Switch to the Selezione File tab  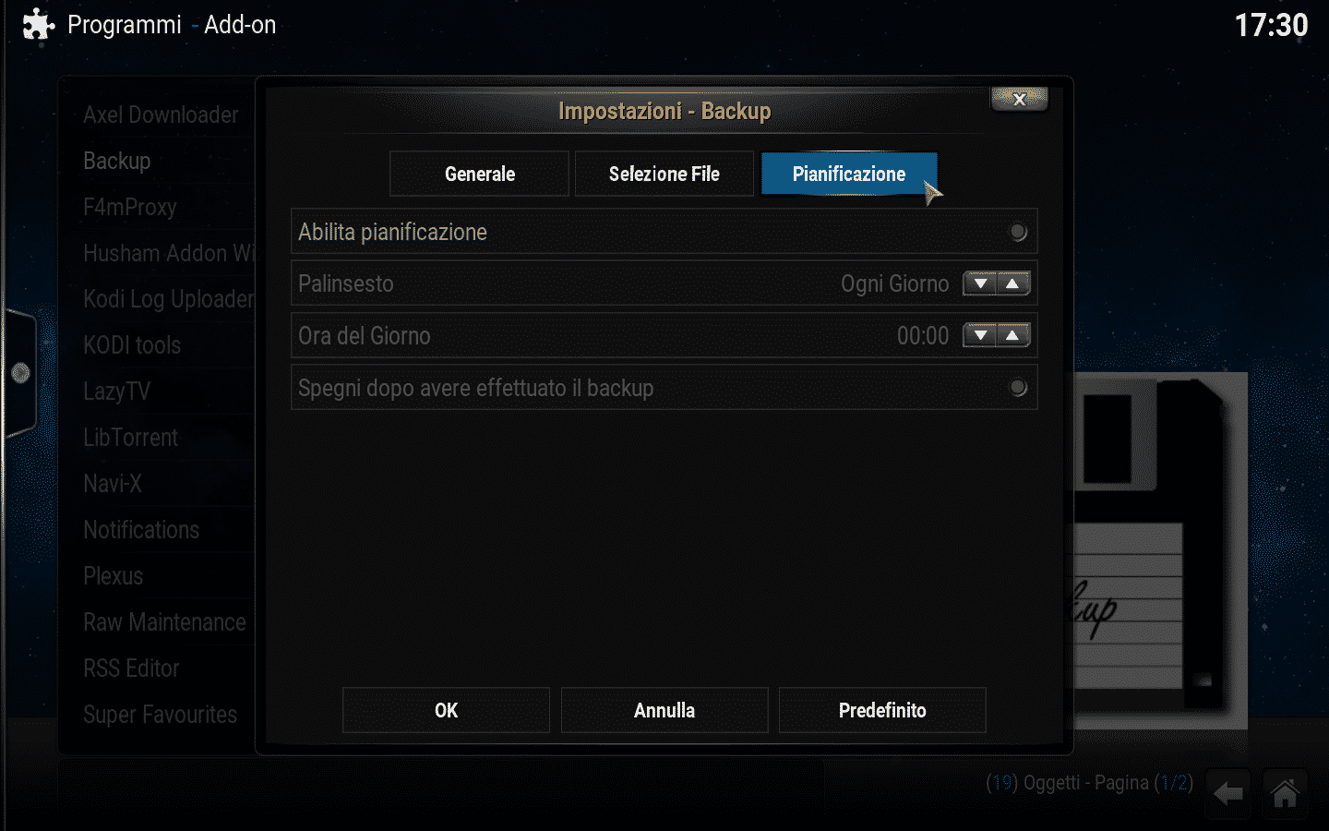[x=664, y=174]
